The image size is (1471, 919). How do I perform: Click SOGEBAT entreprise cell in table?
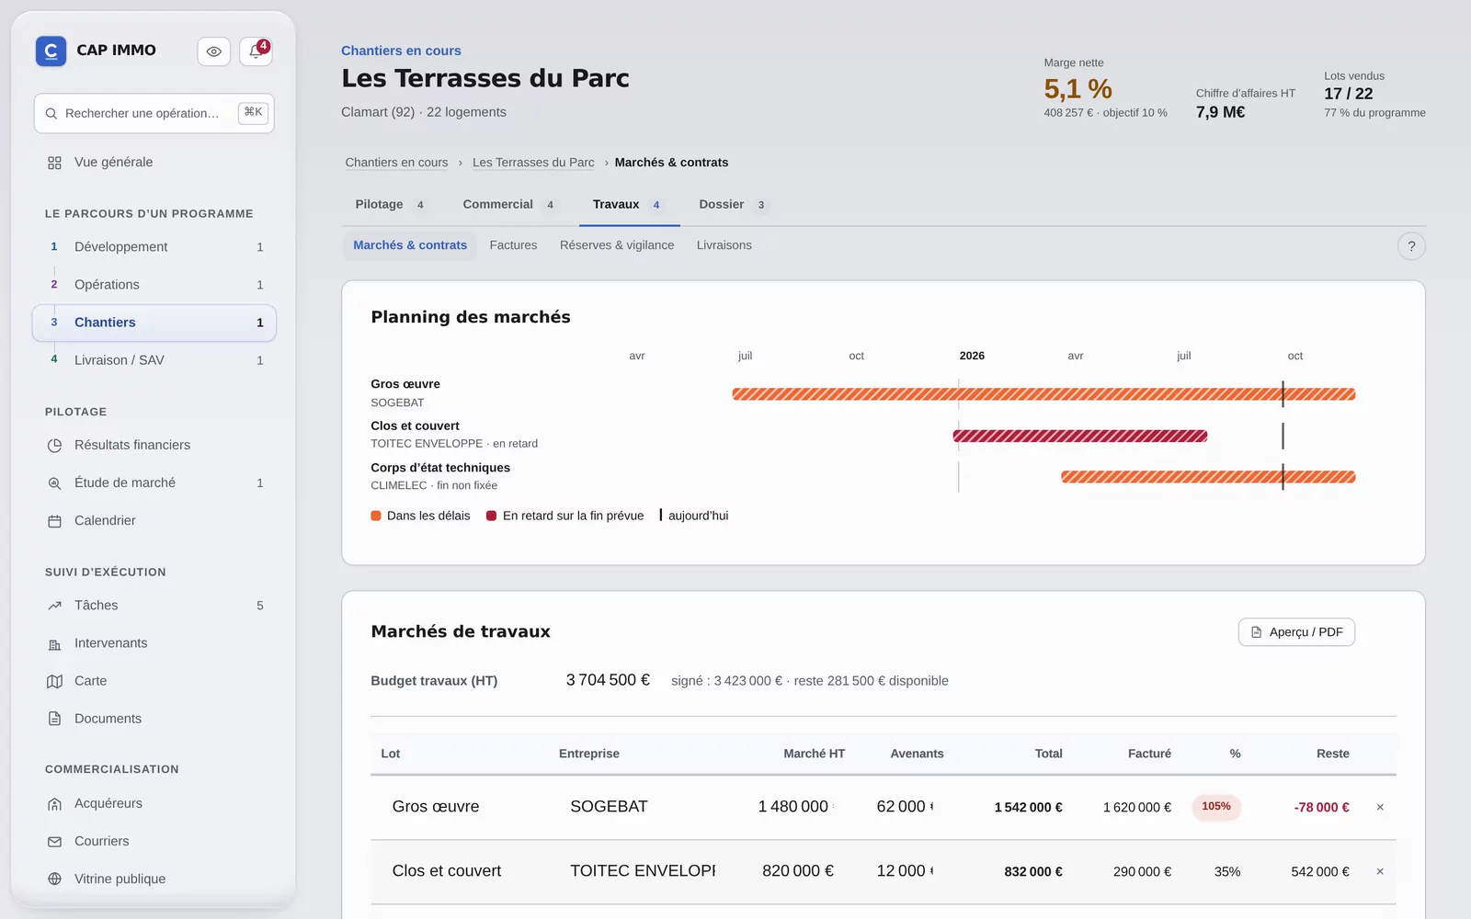point(609,807)
